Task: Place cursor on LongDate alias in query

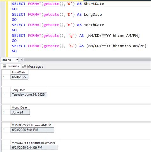Action: (x=93, y=14)
